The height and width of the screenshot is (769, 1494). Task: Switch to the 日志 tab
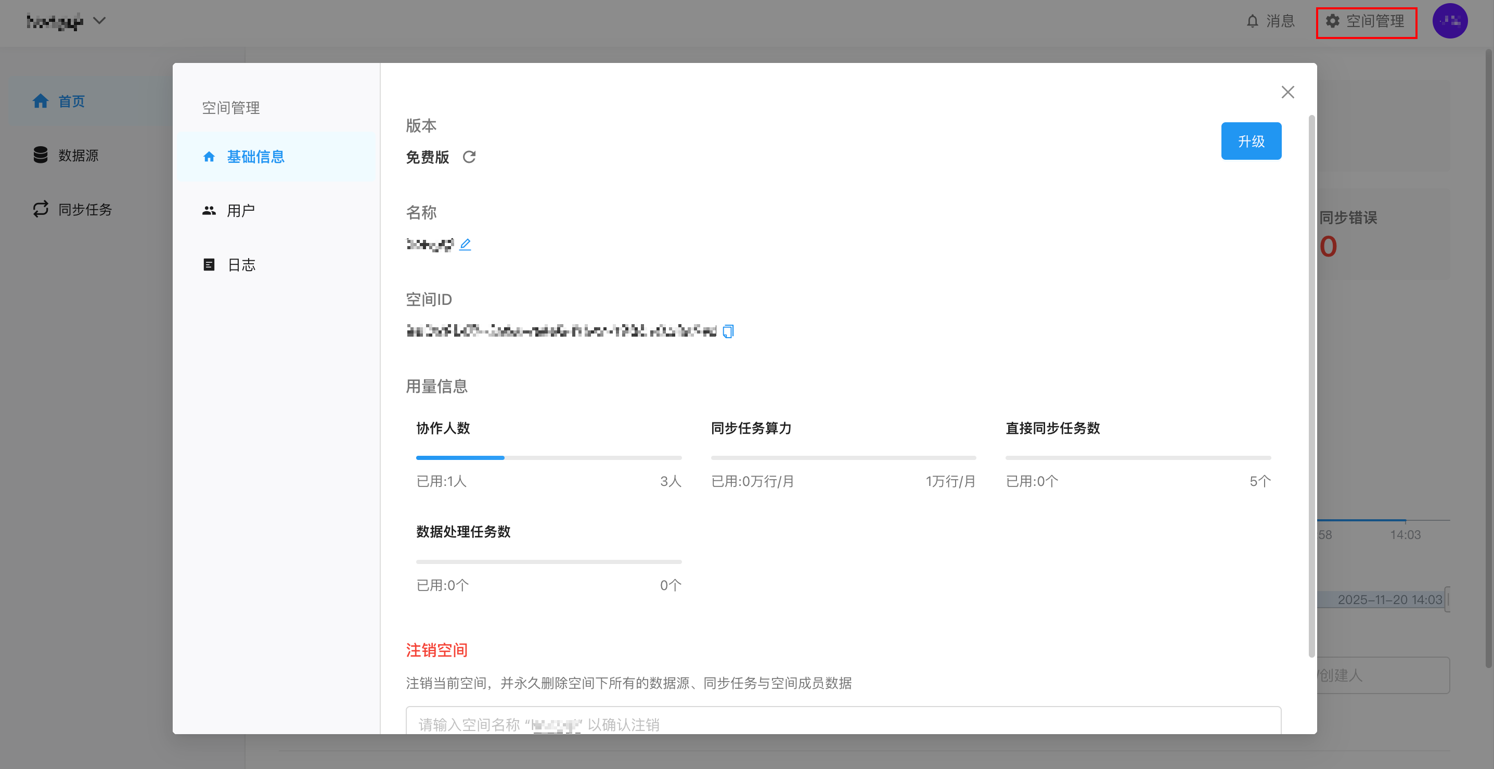(x=241, y=265)
